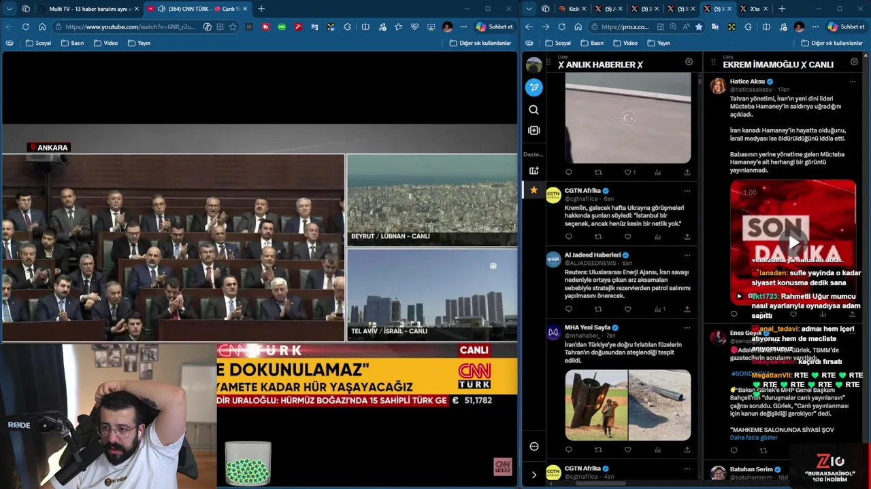The image size is (871, 489).
Task: Switch to the X'te tab in right browser
Action: [x=755, y=9]
